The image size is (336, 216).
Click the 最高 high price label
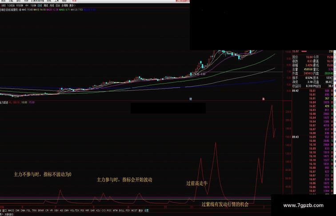pyautogui.click(x=316, y=61)
